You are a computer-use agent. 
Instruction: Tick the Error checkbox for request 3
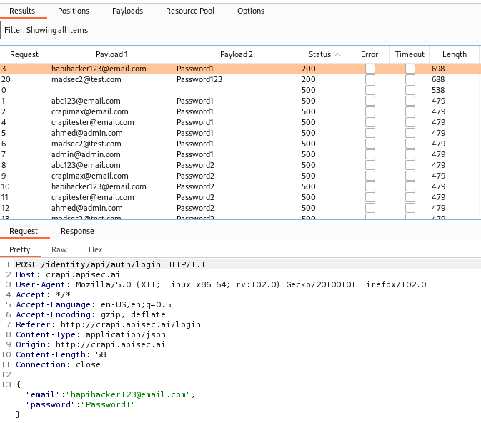pyautogui.click(x=370, y=69)
